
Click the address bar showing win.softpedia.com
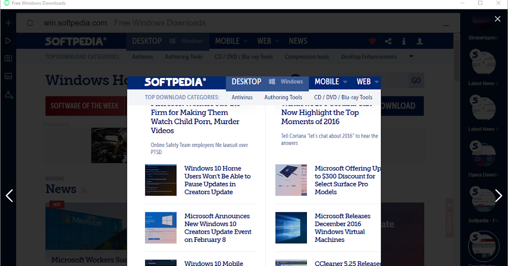[237, 23]
